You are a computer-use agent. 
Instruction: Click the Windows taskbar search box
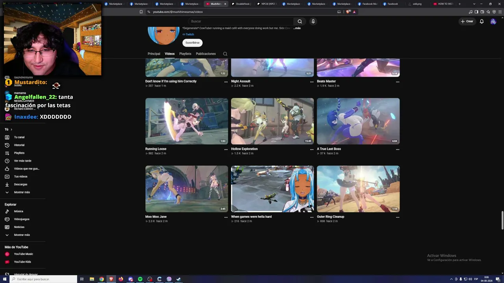(x=43, y=279)
